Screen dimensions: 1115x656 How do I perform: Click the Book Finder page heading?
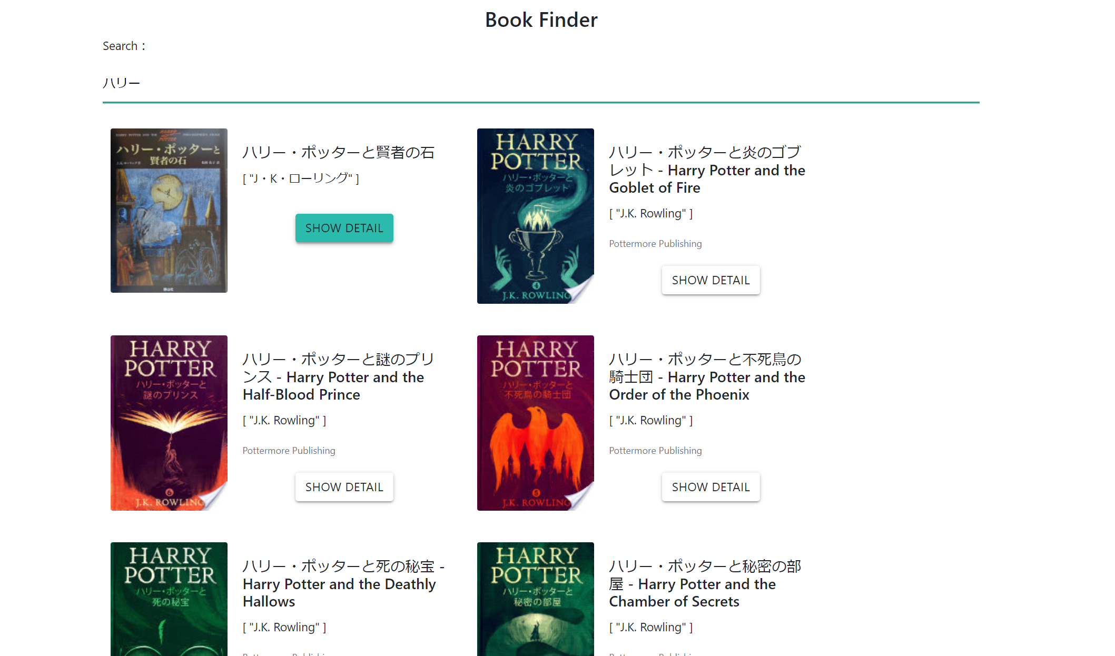541,20
